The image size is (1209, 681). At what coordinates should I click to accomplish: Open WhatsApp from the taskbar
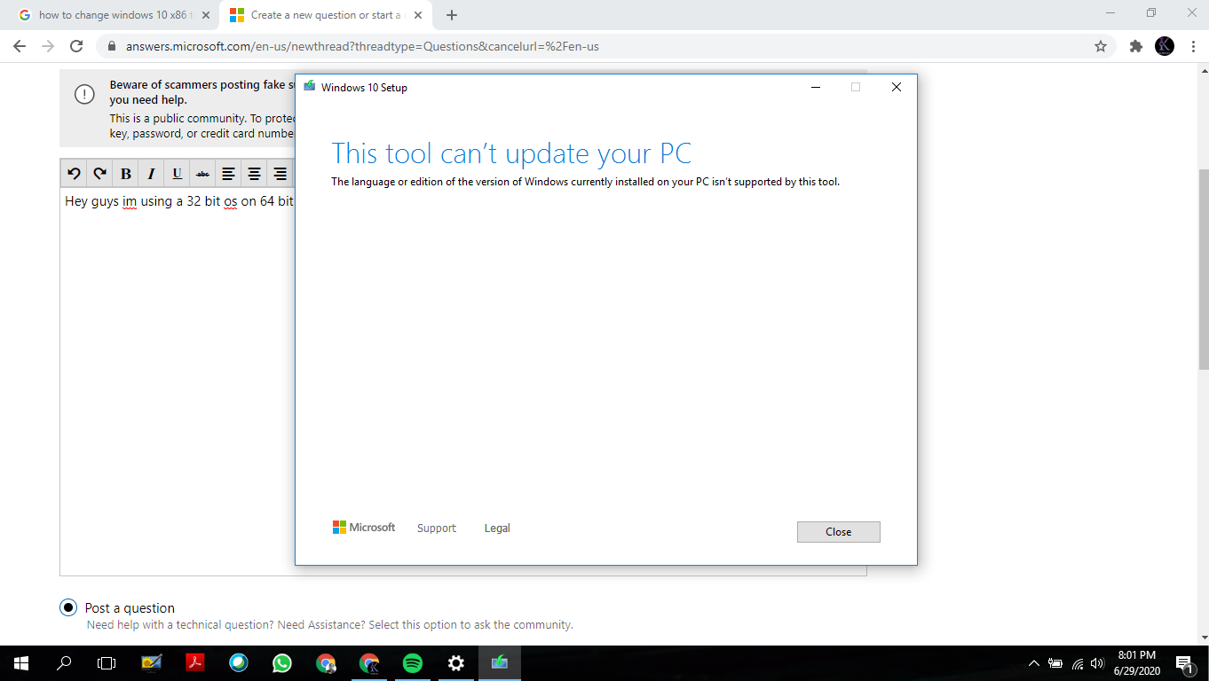point(281,662)
